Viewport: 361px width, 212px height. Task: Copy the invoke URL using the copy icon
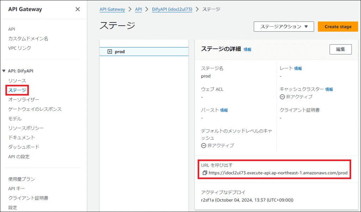point(205,173)
